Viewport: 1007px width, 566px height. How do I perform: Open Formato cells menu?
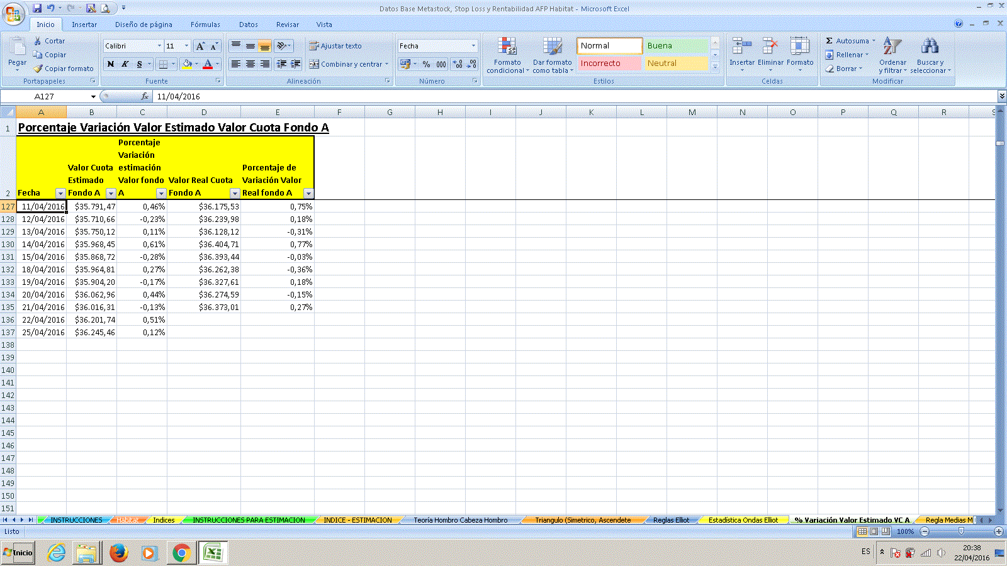(x=800, y=55)
